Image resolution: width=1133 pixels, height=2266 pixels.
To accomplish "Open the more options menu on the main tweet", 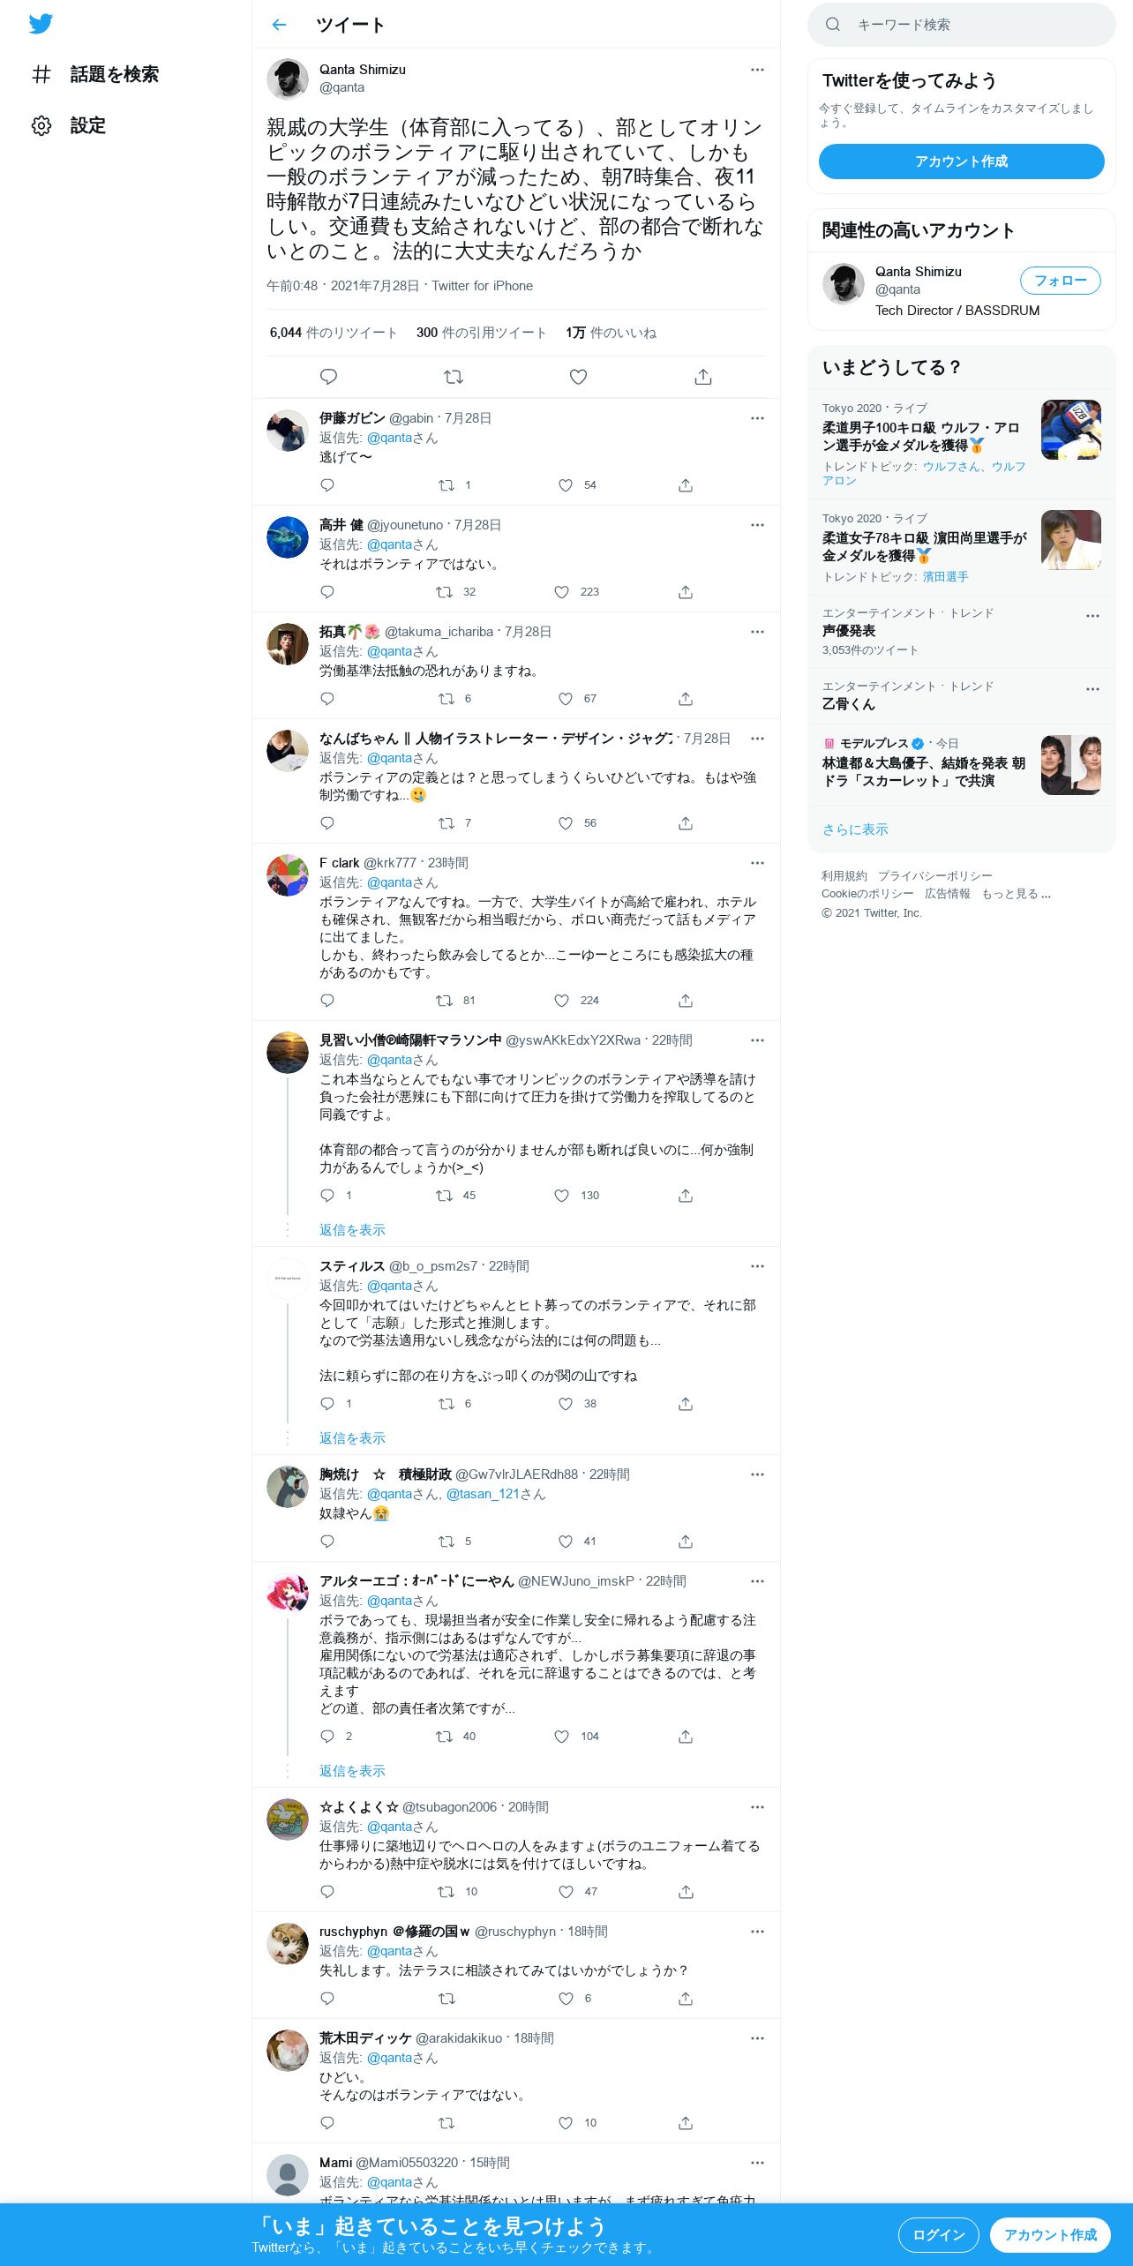I will pos(757,70).
